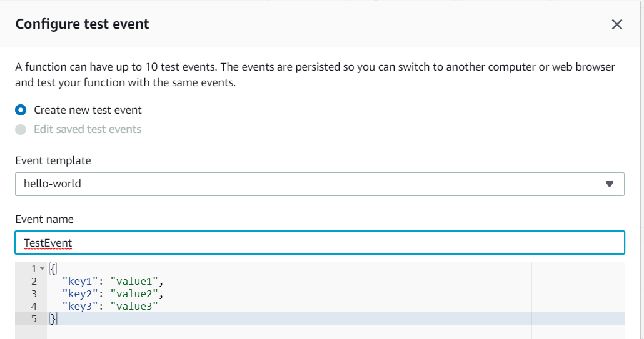Expand the Event template dropdown arrow

pyautogui.click(x=610, y=184)
